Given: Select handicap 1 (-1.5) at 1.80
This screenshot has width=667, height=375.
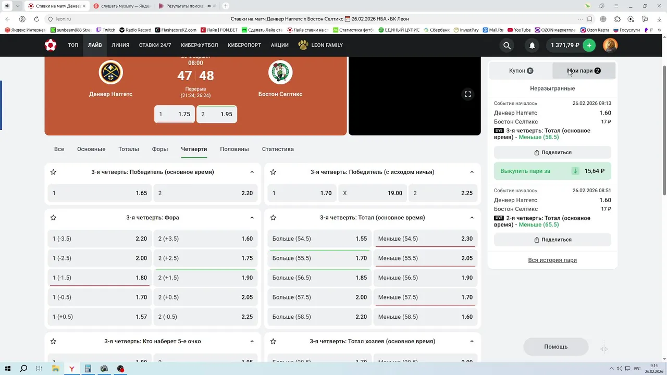Looking at the screenshot, I should (100, 278).
